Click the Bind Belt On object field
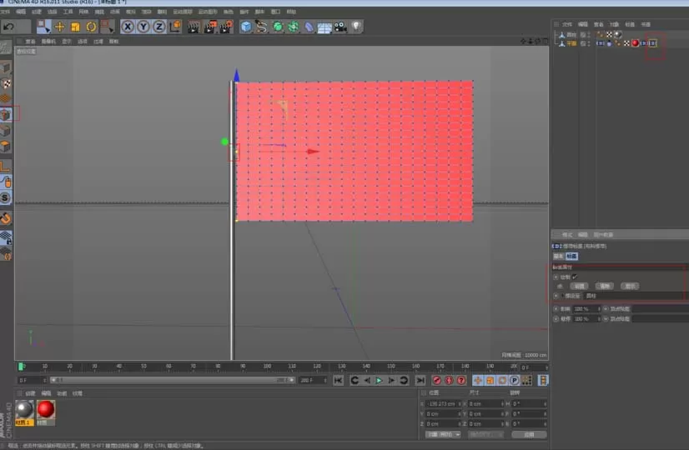Viewport: 689px width, 450px height. coord(636,296)
